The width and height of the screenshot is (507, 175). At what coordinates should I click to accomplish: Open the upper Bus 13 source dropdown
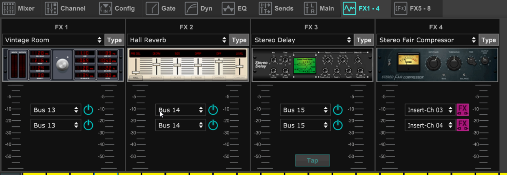tap(56, 110)
